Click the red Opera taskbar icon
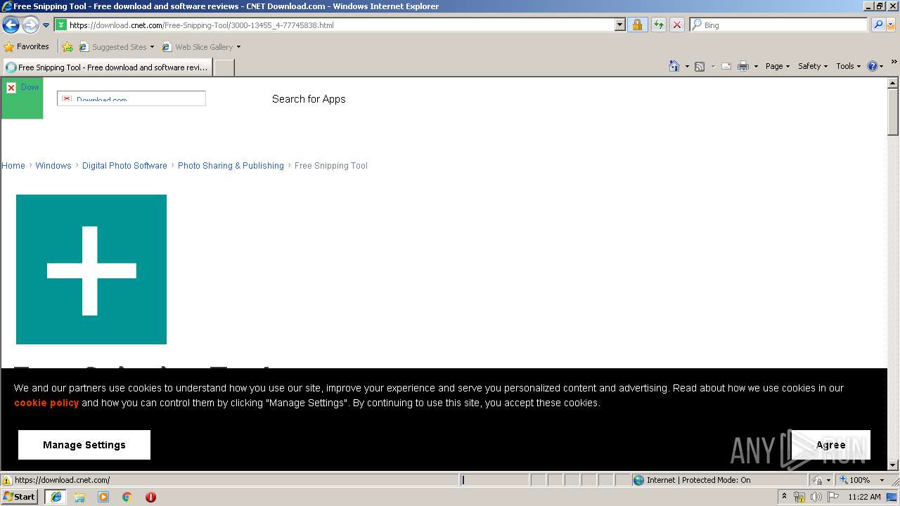This screenshot has height=506, width=900. [x=150, y=497]
